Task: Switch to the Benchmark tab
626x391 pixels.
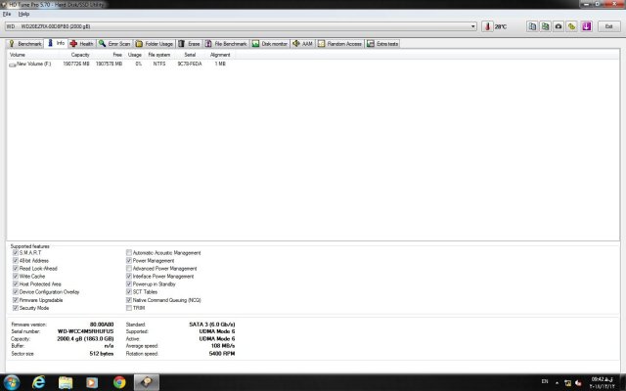Action: [x=25, y=44]
